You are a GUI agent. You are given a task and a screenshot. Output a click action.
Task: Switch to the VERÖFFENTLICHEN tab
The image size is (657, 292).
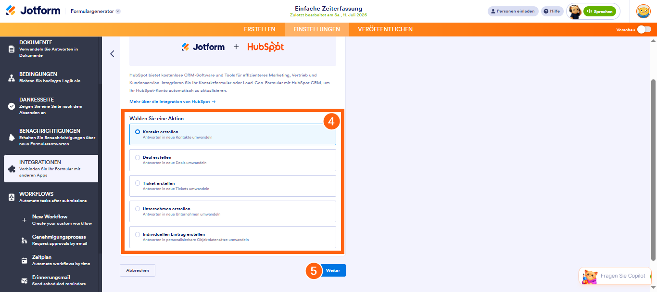(x=385, y=29)
